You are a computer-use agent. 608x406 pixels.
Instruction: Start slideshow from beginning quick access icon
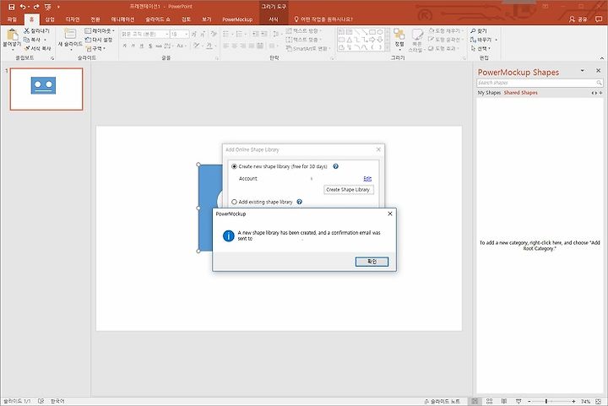(x=48, y=7)
